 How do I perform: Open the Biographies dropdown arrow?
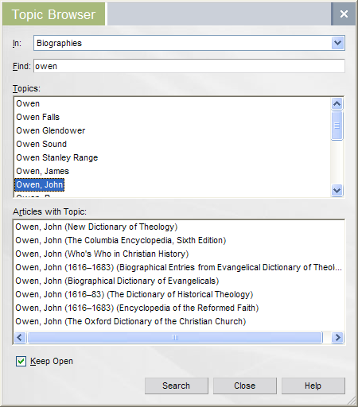337,43
